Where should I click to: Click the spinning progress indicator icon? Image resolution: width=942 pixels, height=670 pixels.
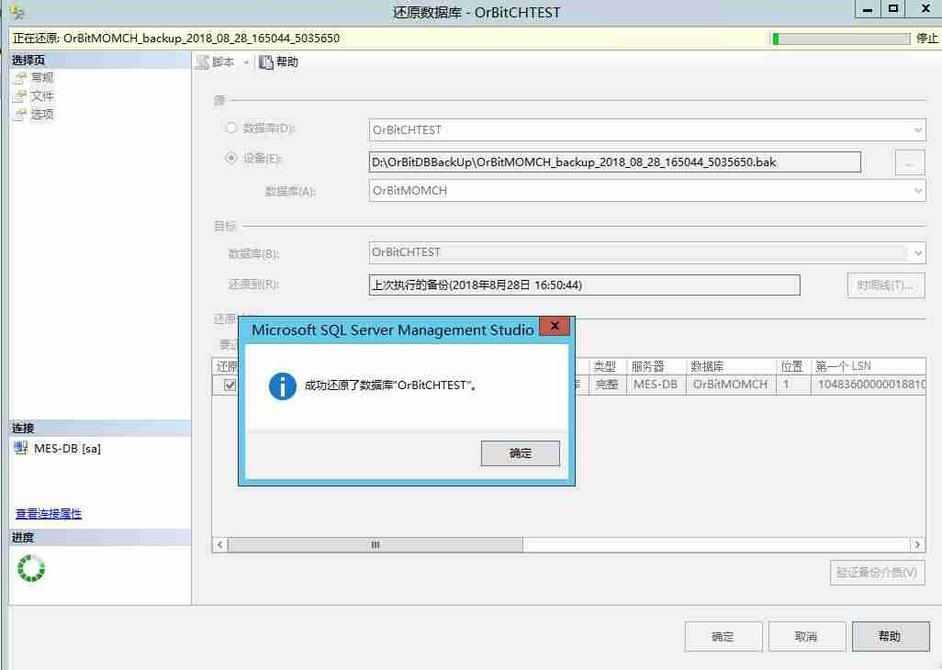pyautogui.click(x=30, y=568)
